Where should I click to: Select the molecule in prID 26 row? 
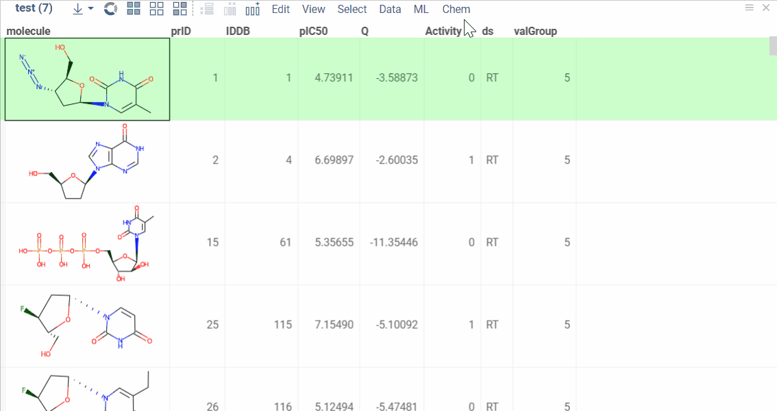pyautogui.click(x=87, y=390)
